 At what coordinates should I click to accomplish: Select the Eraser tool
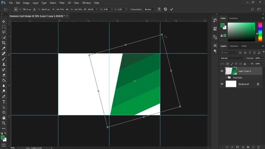[x=4, y=75]
